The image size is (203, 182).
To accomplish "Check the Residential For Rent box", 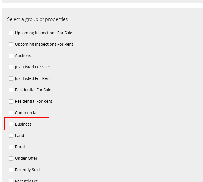I will (x=11, y=101).
